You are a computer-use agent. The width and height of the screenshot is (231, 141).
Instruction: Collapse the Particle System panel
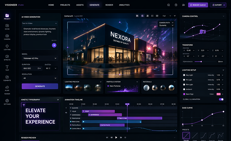[137, 82]
